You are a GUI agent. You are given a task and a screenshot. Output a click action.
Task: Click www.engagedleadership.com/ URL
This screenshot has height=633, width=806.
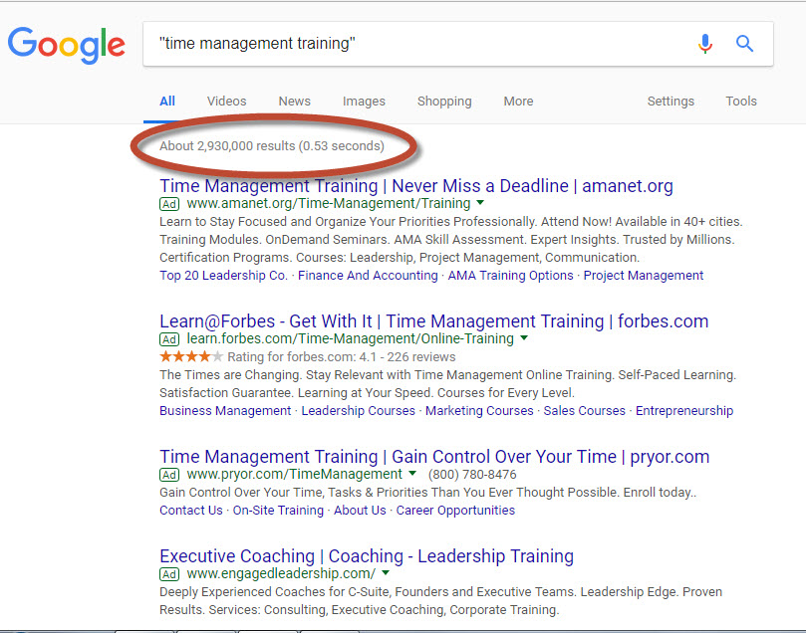(x=281, y=573)
